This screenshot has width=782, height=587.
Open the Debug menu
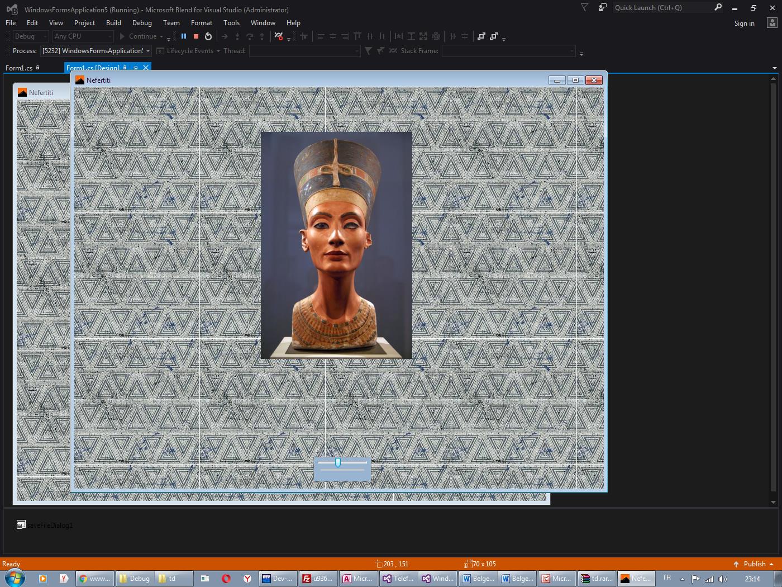pyautogui.click(x=142, y=23)
